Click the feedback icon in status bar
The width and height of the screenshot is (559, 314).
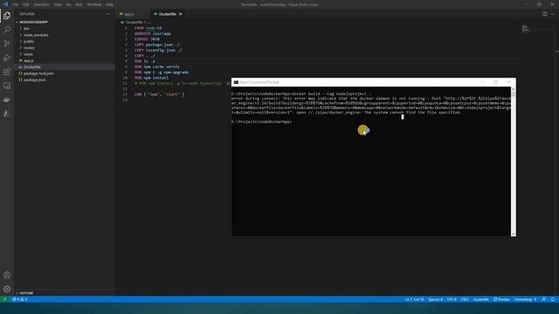[x=543, y=299]
